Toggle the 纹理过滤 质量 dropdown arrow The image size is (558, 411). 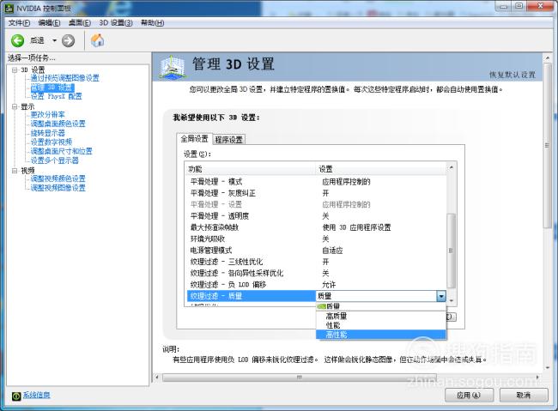[x=441, y=296]
